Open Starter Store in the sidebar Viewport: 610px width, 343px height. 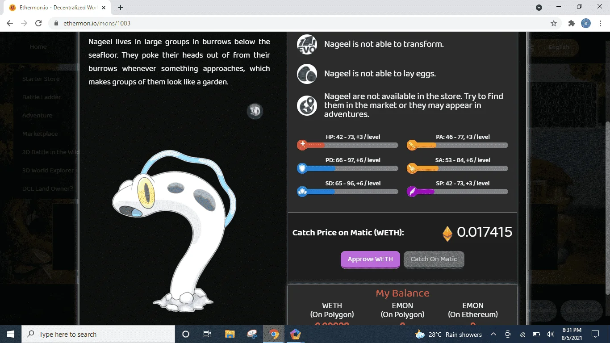tap(41, 79)
